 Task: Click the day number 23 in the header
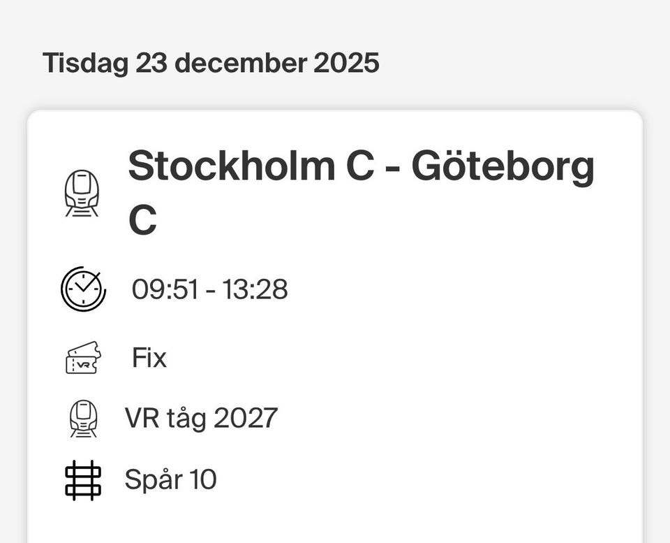pyautogui.click(x=153, y=63)
